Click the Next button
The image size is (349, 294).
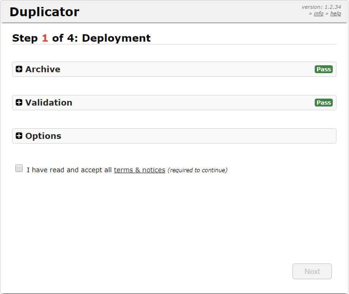coord(312,271)
